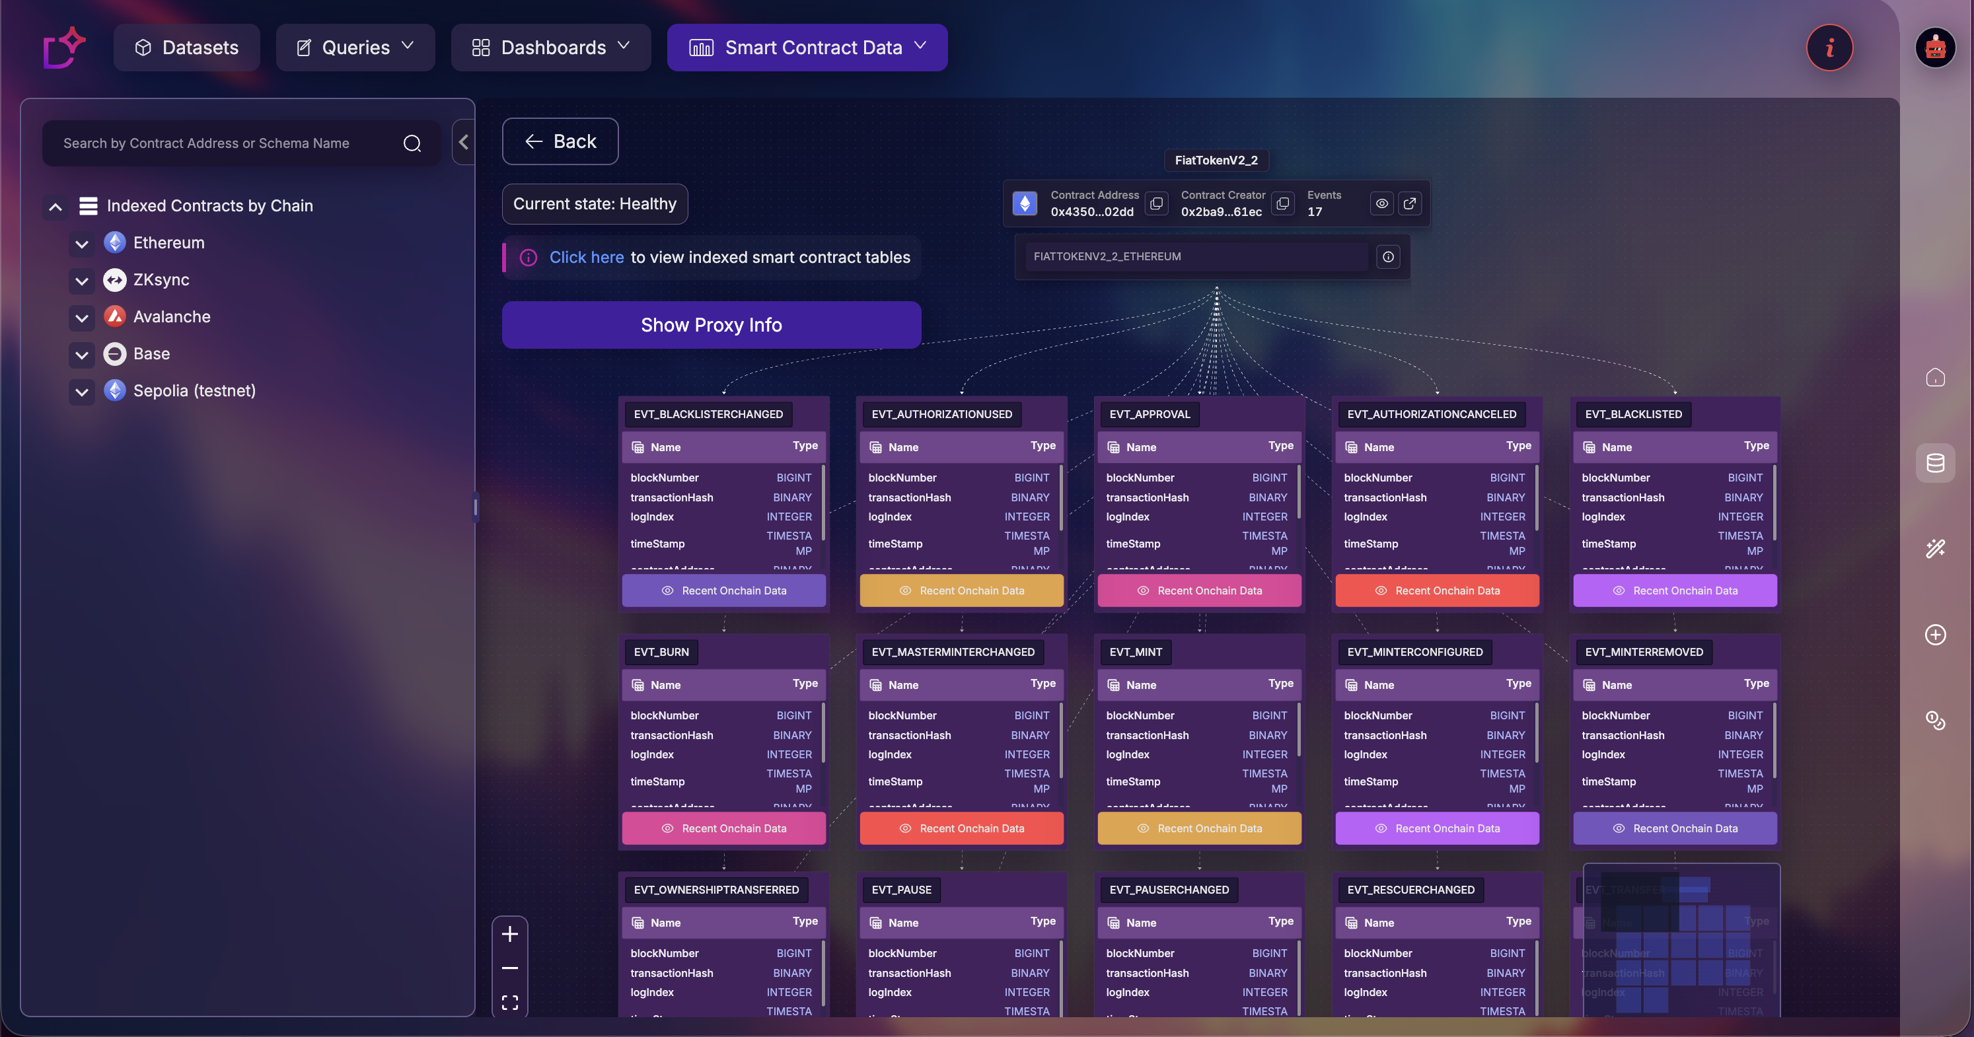The image size is (1974, 1037).
Task: Click the home icon in right sidebar
Action: point(1935,378)
